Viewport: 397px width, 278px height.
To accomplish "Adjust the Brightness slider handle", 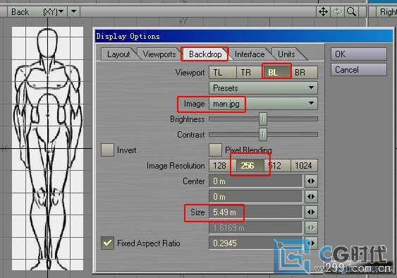I will tap(263, 119).
